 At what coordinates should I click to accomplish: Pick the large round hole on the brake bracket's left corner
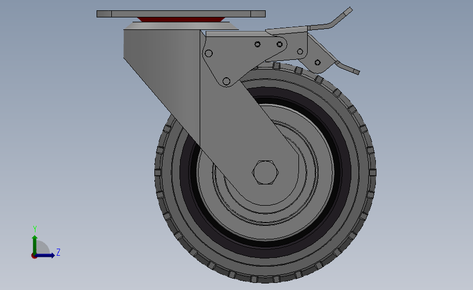click(x=208, y=53)
